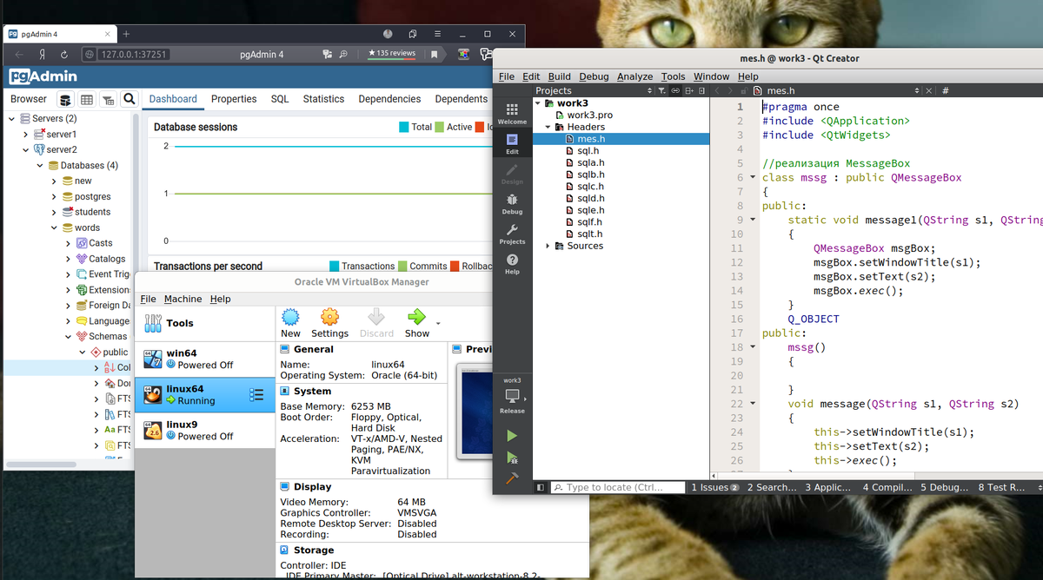This screenshot has height=580, width=1043.
Task: Click the green Run button in Qt Creator
Action: (x=512, y=435)
